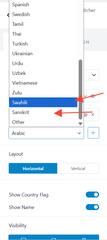Remove the second language row with X
This screenshot has height=240, width=107.
(93, 115)
